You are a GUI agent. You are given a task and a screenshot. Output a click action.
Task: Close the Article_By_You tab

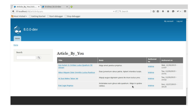point(39,7)
